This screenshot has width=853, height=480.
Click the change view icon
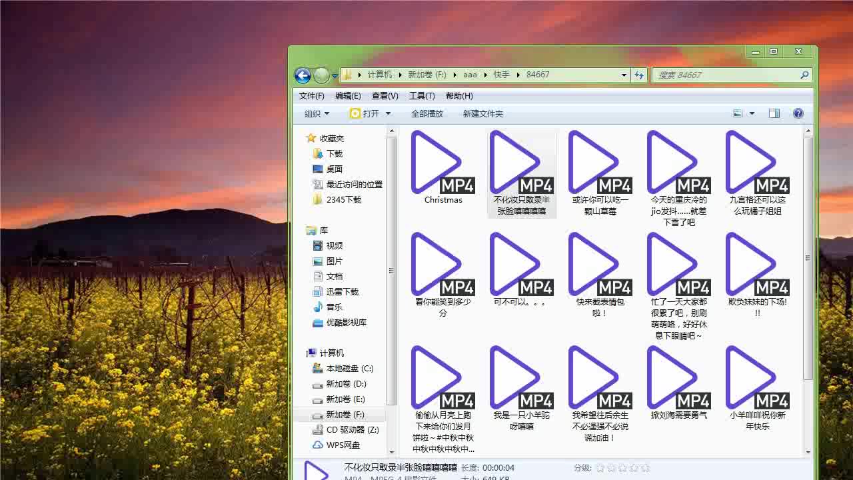click(x=738, y=113)
